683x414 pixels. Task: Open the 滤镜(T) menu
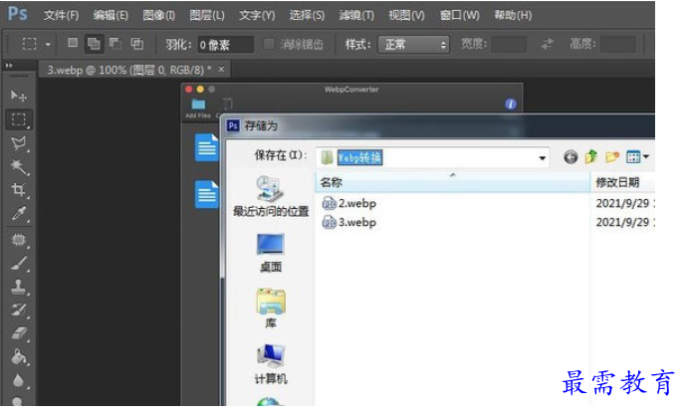(356, 16)
